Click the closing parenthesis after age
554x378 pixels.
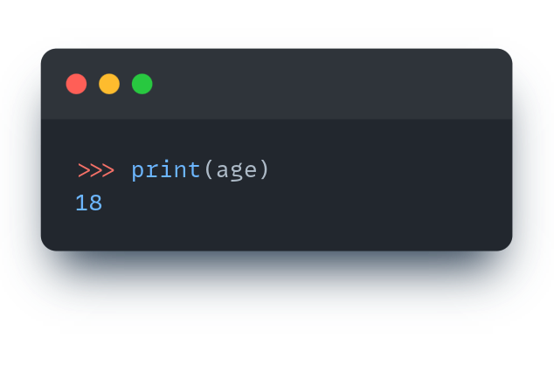(x=264, y=170)
